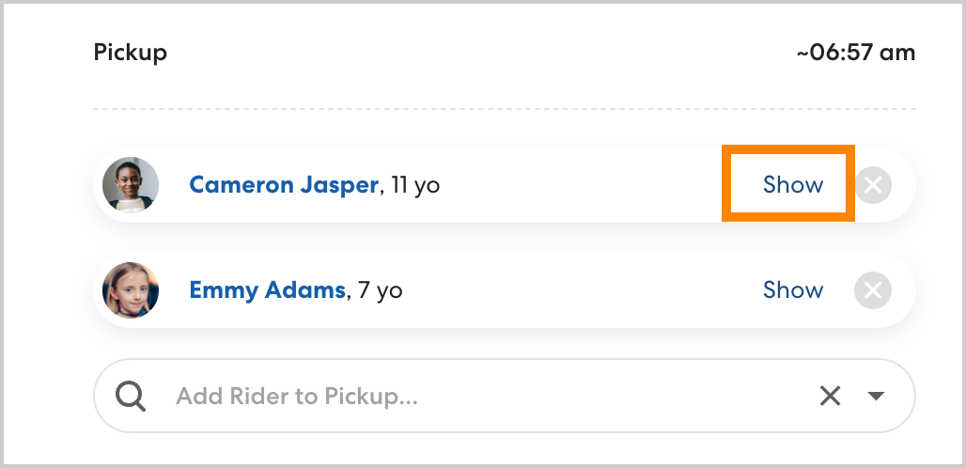
Task: Click empty space in Emmy Adams's row
Action: click(x=583, y=290)
